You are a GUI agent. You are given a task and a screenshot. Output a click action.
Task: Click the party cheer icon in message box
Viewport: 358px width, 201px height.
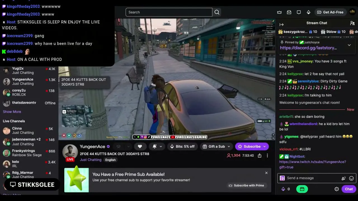pos(344,178)
